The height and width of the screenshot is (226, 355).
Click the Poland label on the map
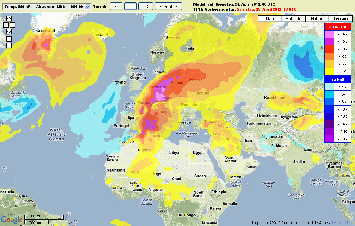point(177,82)
